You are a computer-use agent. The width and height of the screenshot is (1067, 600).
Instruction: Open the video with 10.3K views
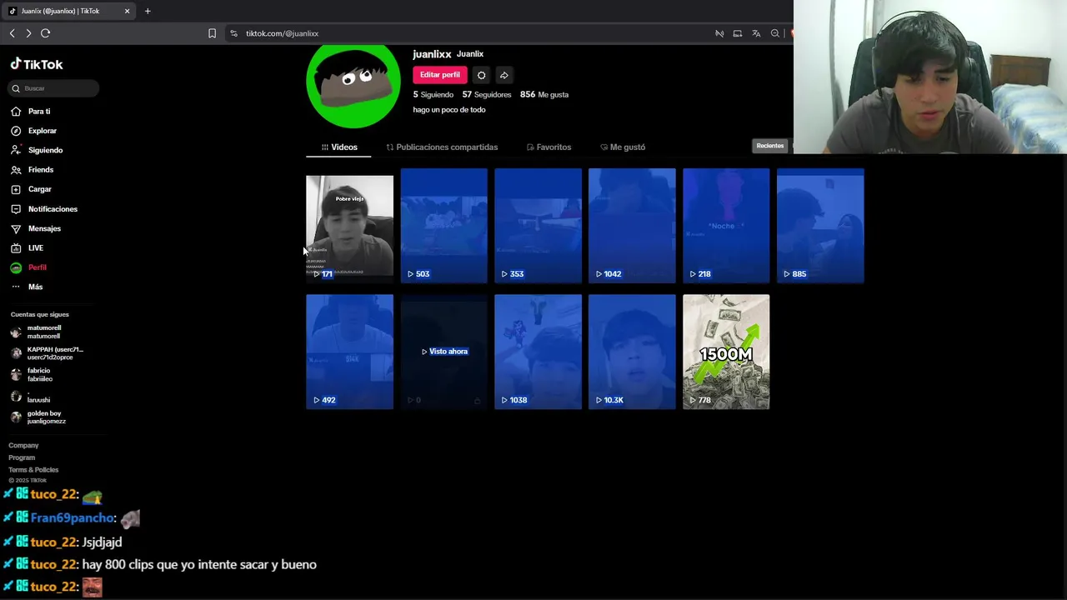coord(632,352)
